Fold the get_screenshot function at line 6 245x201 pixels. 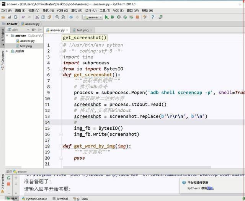coord(61,75)
